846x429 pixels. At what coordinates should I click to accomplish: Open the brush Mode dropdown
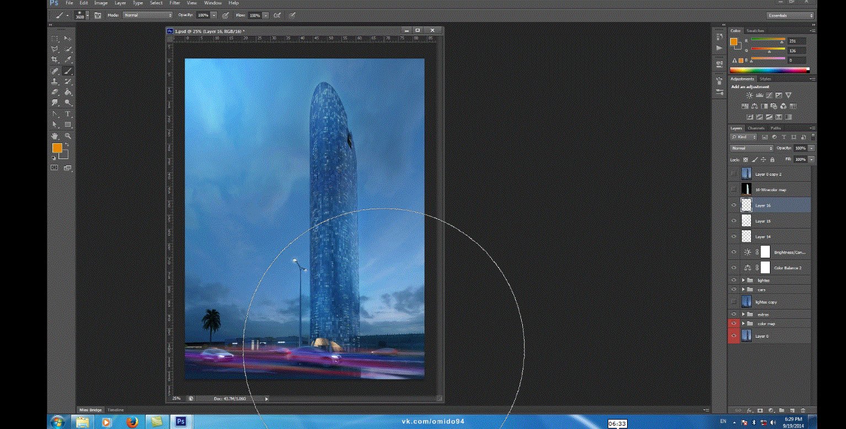pyautogui.click(x=148, y=15)
